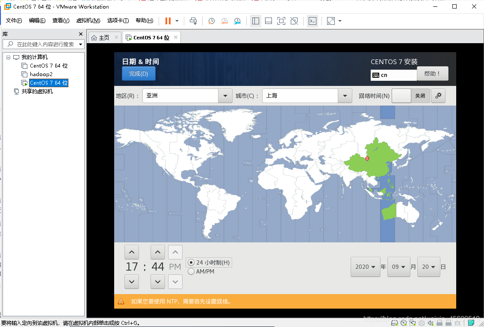Screen dimensions: 484x327
Task: Open the 编辑(E) menu
Action: click(37, 21)
